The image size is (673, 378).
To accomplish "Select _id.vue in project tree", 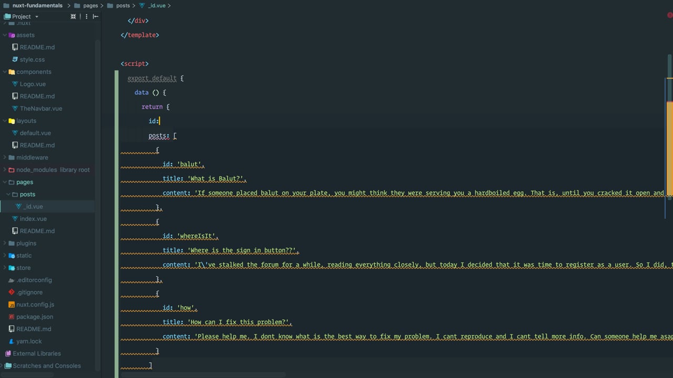I will click(33, 207).
